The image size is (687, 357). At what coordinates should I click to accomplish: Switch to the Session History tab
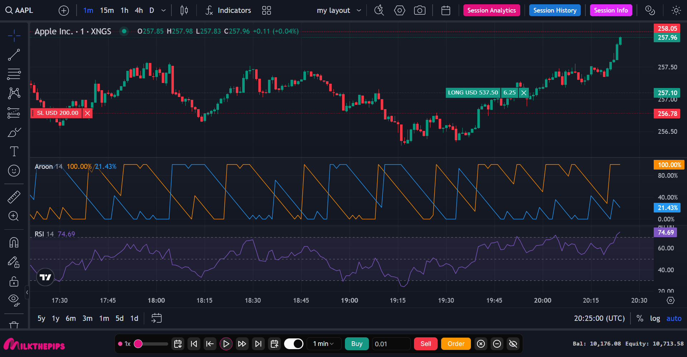tap(555, 10)
